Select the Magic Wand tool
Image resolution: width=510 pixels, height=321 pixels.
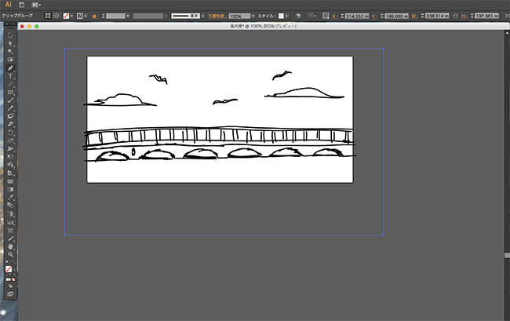coord(10,51)
